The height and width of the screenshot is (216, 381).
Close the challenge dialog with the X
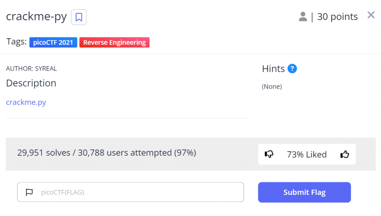[x=371, y=15]
